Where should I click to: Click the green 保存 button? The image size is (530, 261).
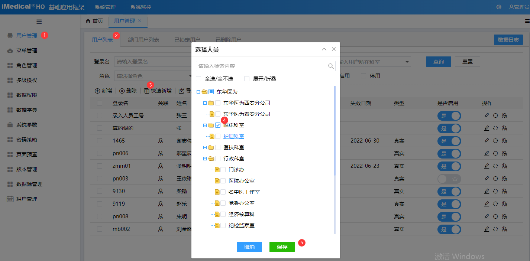282,247
